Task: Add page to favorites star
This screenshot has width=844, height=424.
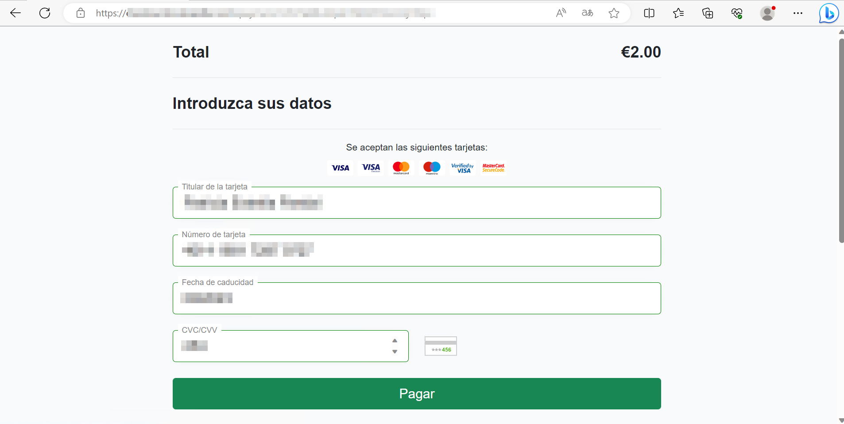Action: [x=614, y=13]
